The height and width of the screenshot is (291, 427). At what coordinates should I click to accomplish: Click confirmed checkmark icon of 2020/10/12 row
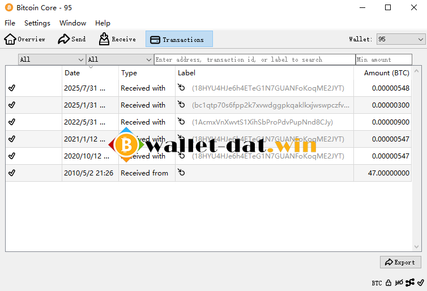coord(12,156)
